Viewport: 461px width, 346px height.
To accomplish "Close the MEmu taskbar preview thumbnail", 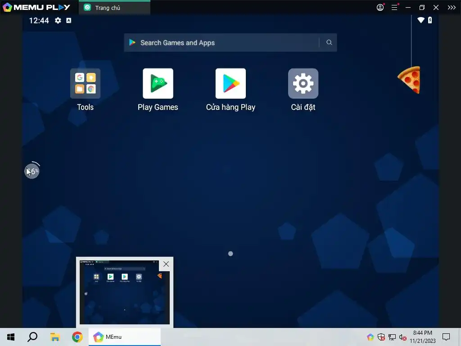I will (166, 264).
